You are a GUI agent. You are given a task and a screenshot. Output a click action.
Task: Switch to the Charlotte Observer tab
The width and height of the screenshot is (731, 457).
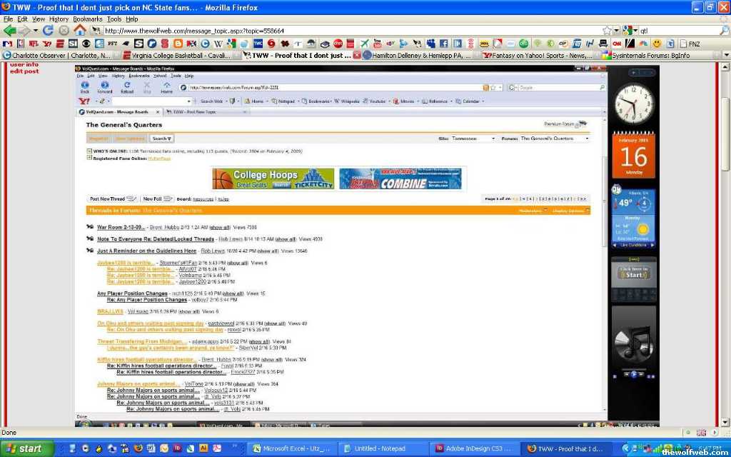56,55
